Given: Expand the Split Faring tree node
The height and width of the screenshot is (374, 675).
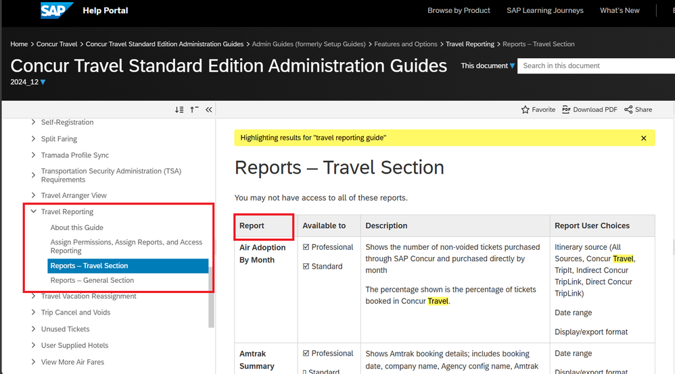Looking at the screenshot, I should pyautogui.click(x=33, y=138).
